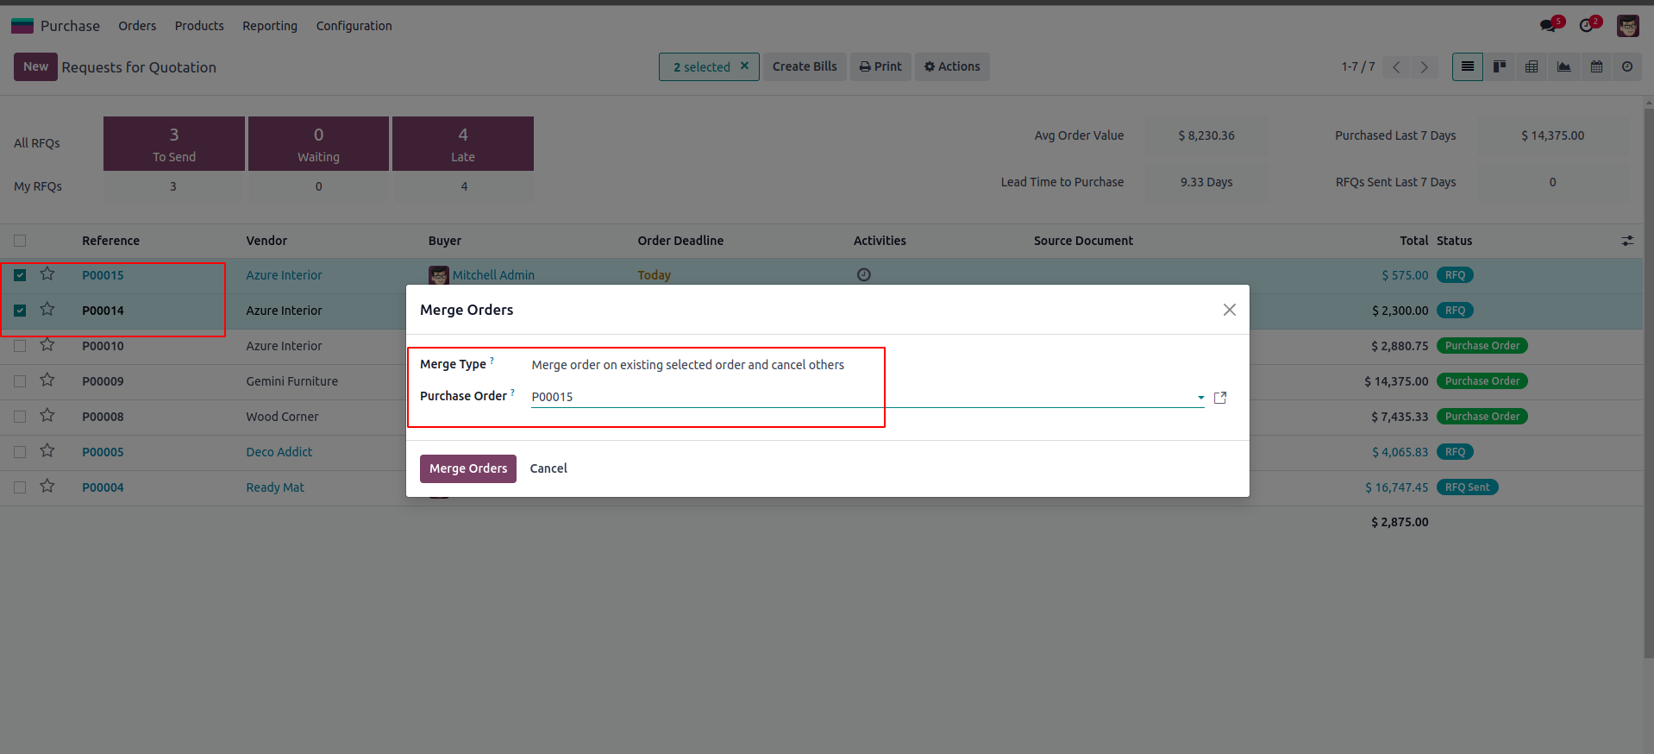
Task: Switch to calendar view
Action: (1596, 66)
